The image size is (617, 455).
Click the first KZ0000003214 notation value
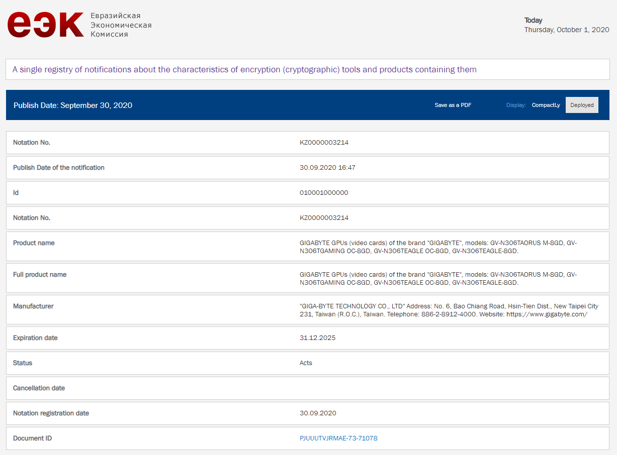point(324,143)
